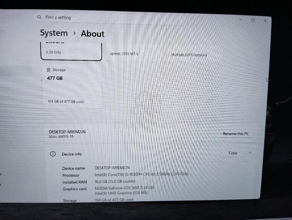
Task: Collapse the Device info section chevron
Action: tap(250, 153)
